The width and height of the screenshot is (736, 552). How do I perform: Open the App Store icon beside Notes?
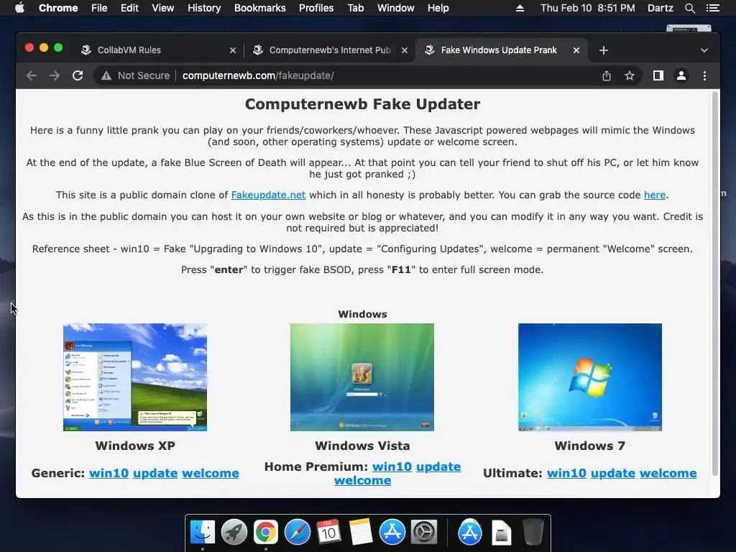pyautogui.click(x=392, y=533)
